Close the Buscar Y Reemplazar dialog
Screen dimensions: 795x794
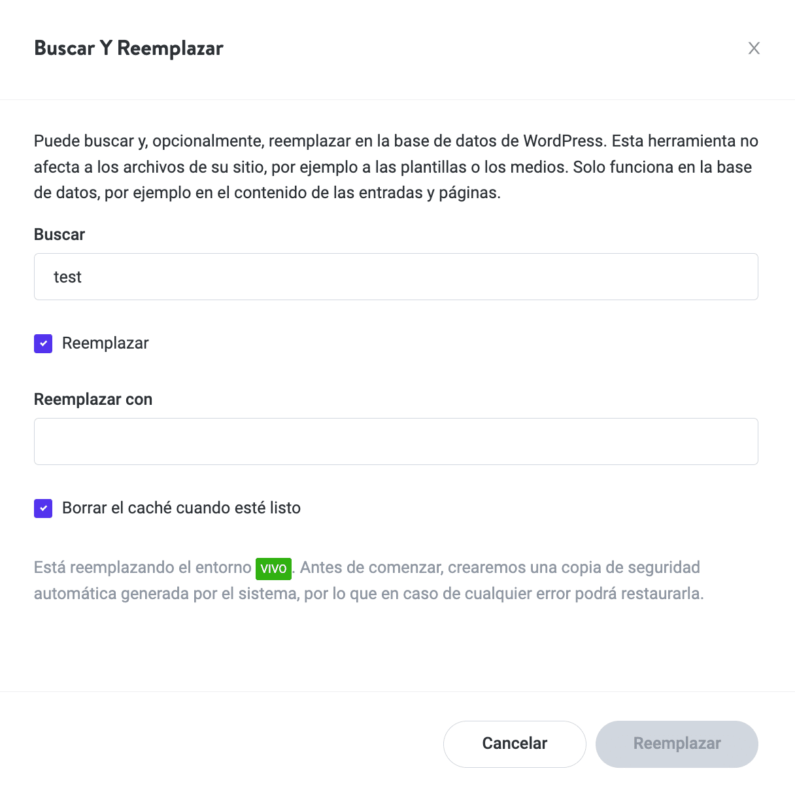(754, 48)
